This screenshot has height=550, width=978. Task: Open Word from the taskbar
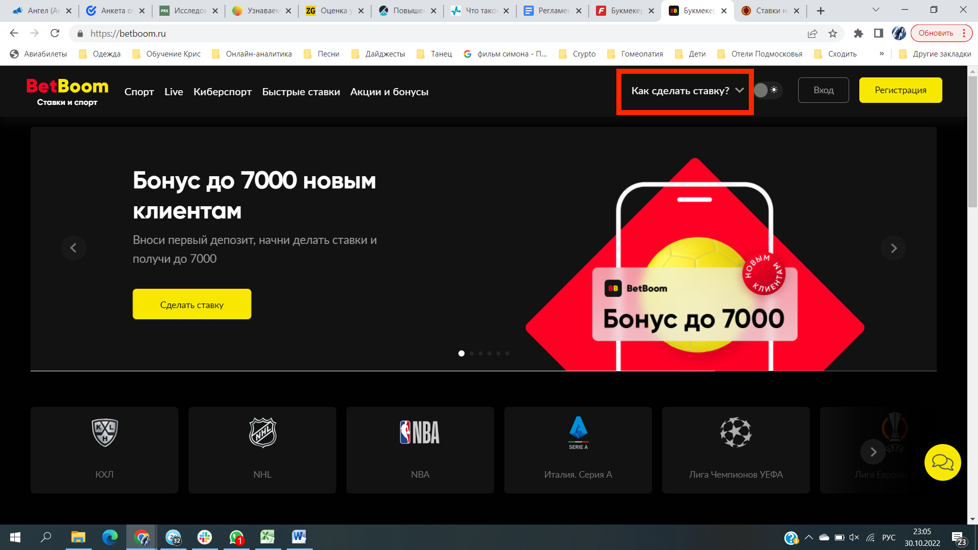click(x=299, y=537)
